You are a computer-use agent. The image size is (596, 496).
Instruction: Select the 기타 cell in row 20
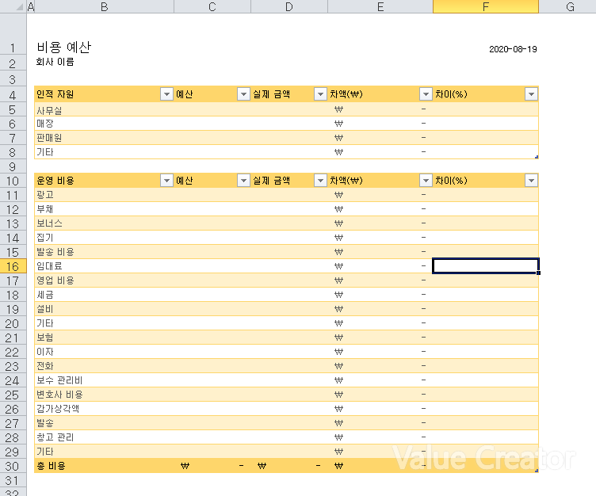pos(104,323)
